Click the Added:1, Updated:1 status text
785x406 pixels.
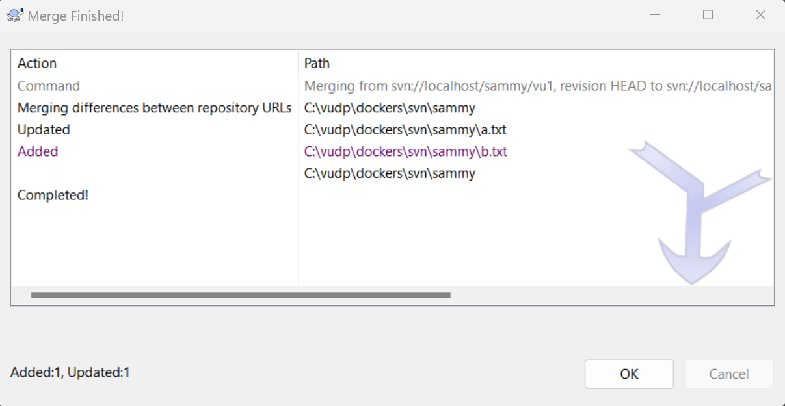click(x=70, y=373)
